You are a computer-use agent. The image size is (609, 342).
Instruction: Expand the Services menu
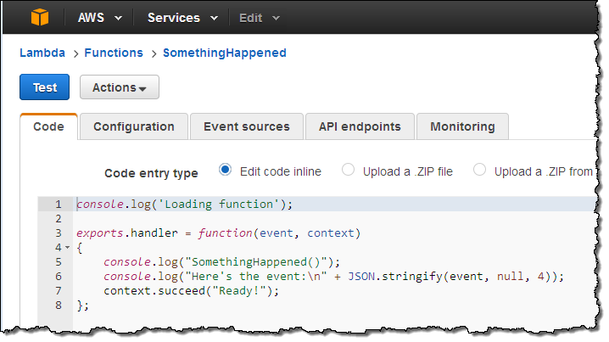182,18
